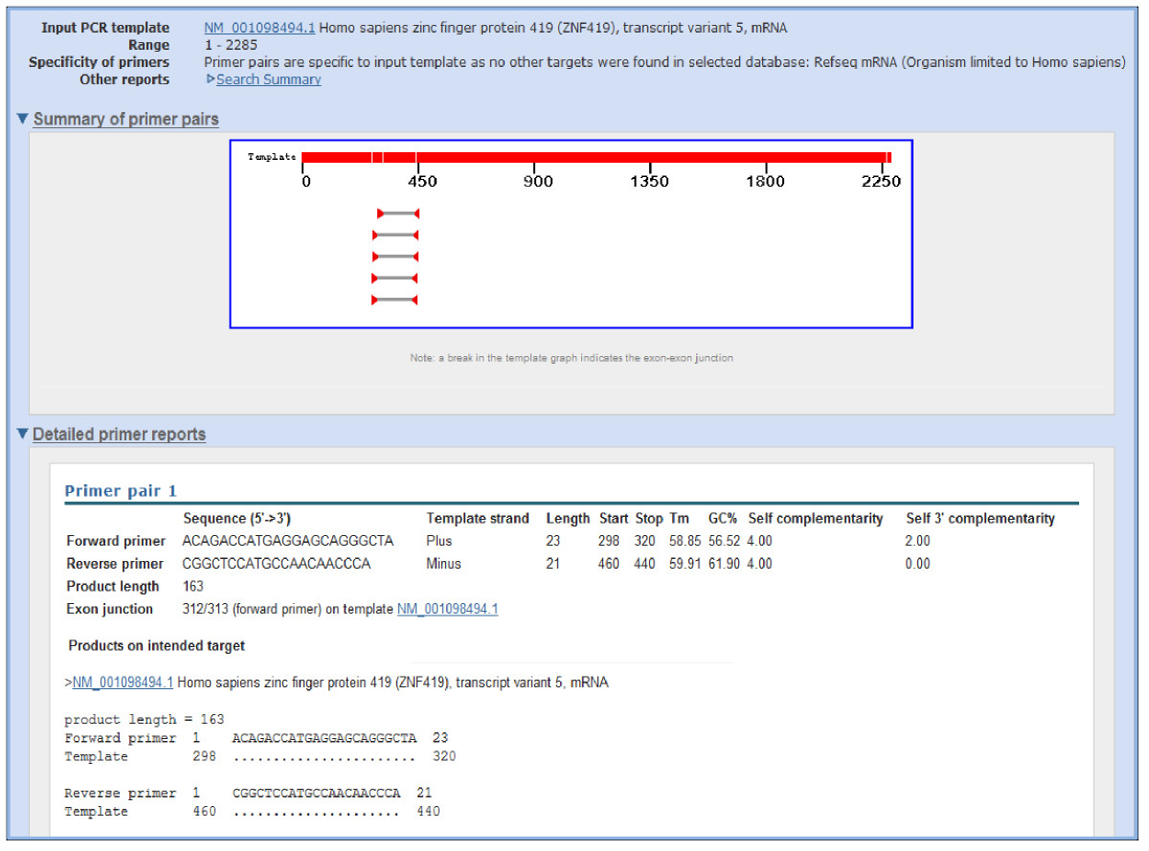Click the Primer pair 1 heading
Image resolution: width=1149 pixels, height=851 pixels.
(x=121, y=491)
